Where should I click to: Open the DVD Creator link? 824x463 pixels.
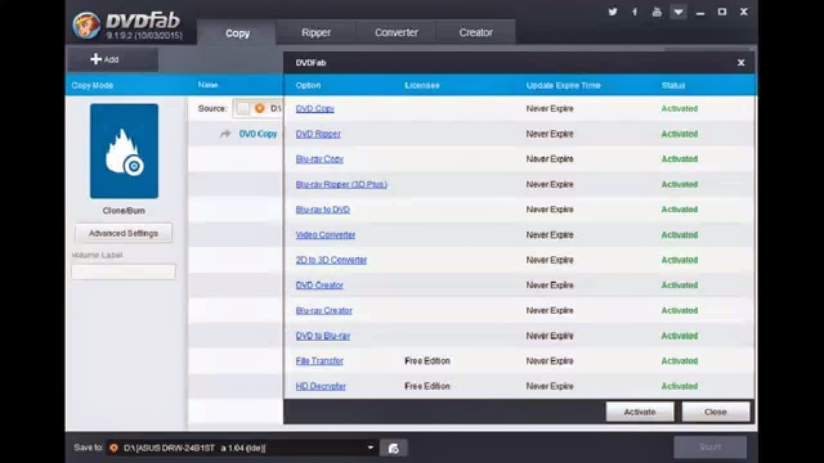point(319,285)
